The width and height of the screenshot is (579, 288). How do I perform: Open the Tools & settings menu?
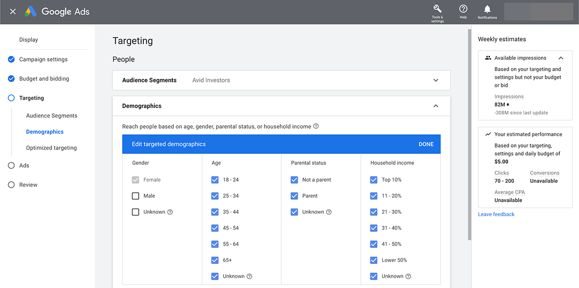coord(437,11)
